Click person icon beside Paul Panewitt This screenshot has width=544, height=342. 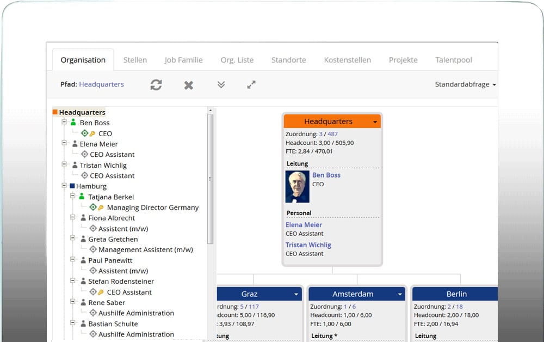(x=83, y=260)
